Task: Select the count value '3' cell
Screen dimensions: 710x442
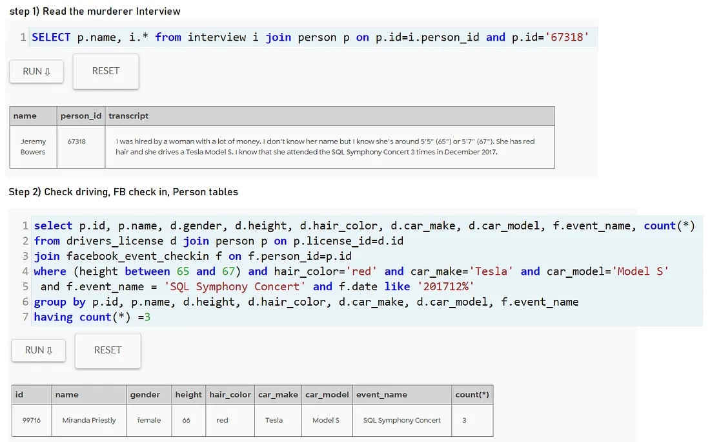Action: [x=472, y=420]
